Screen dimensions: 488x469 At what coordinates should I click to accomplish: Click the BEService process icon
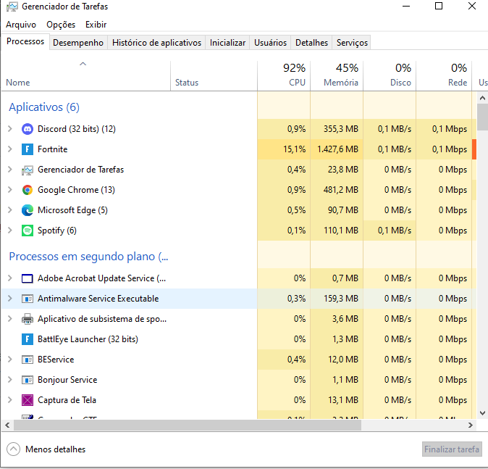pos(28,360)
